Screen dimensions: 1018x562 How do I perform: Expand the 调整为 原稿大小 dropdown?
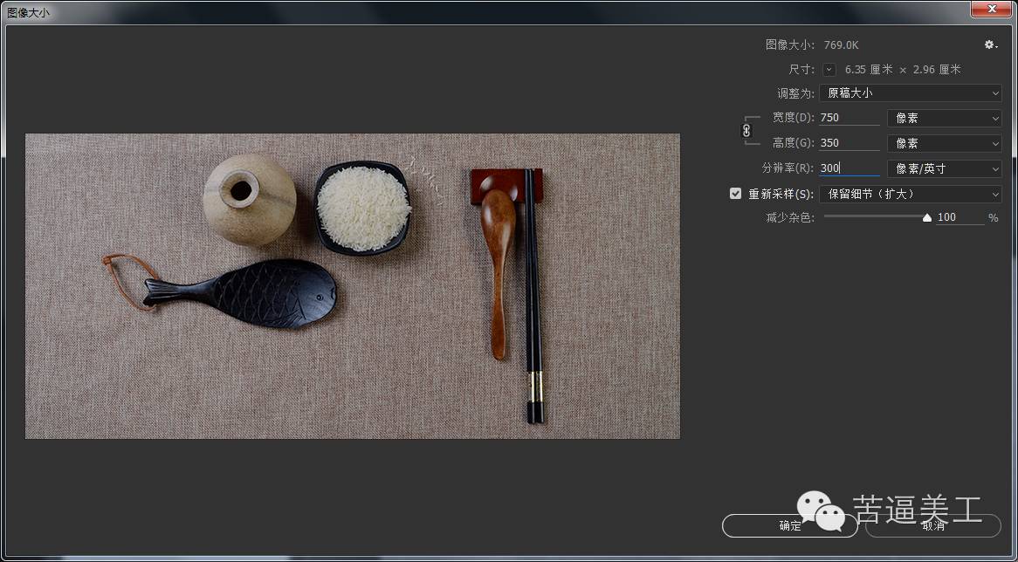[911, 93]
